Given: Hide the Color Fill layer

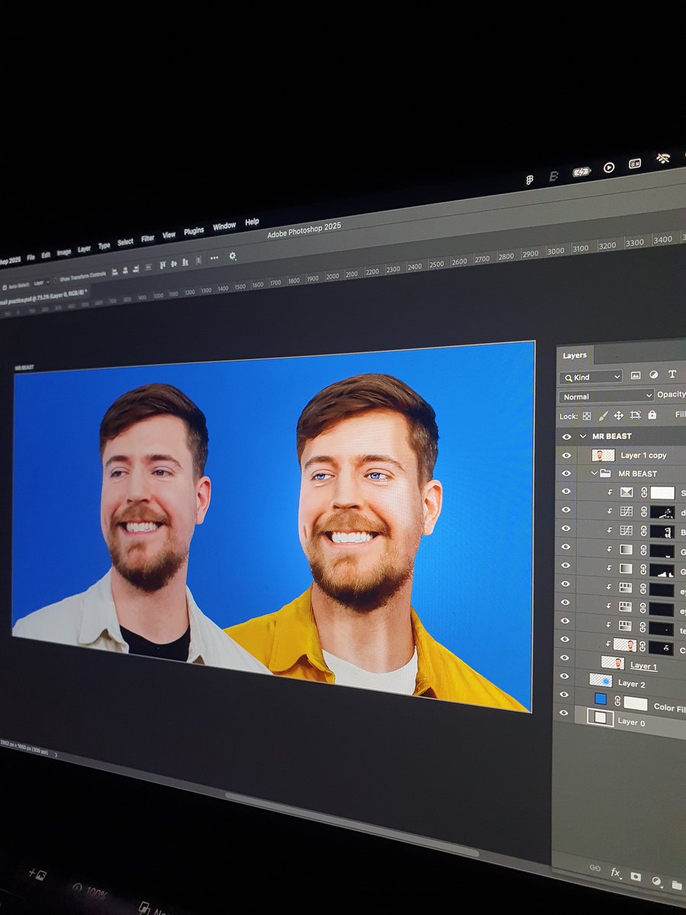Looking at the screenshot, I should click(564, 695).
